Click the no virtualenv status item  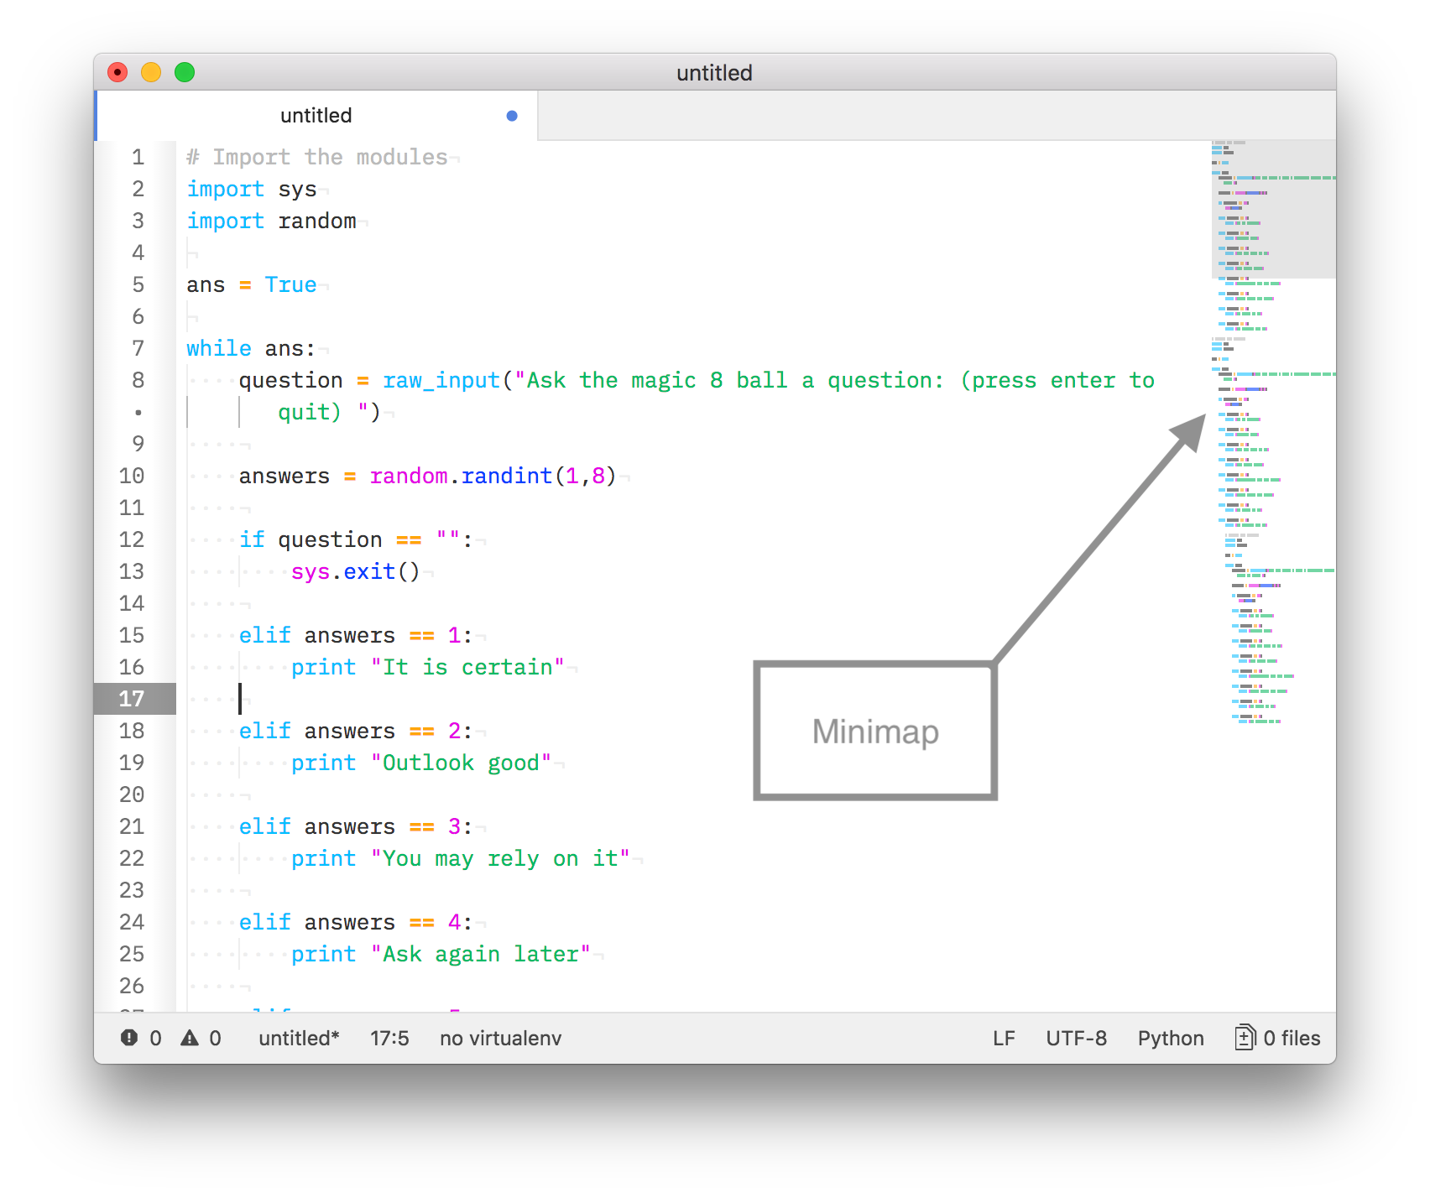coord(500,1038)
